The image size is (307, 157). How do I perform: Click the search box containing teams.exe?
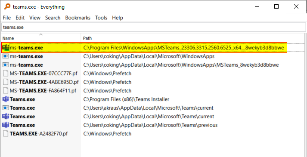153,27
